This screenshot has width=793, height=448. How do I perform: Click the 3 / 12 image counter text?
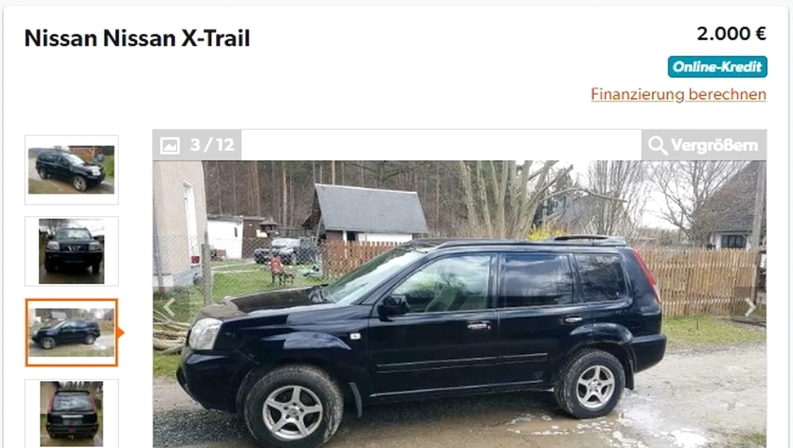[212, 145]
